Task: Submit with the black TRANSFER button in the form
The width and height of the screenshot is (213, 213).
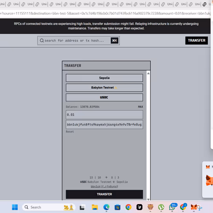Action: 104,194
